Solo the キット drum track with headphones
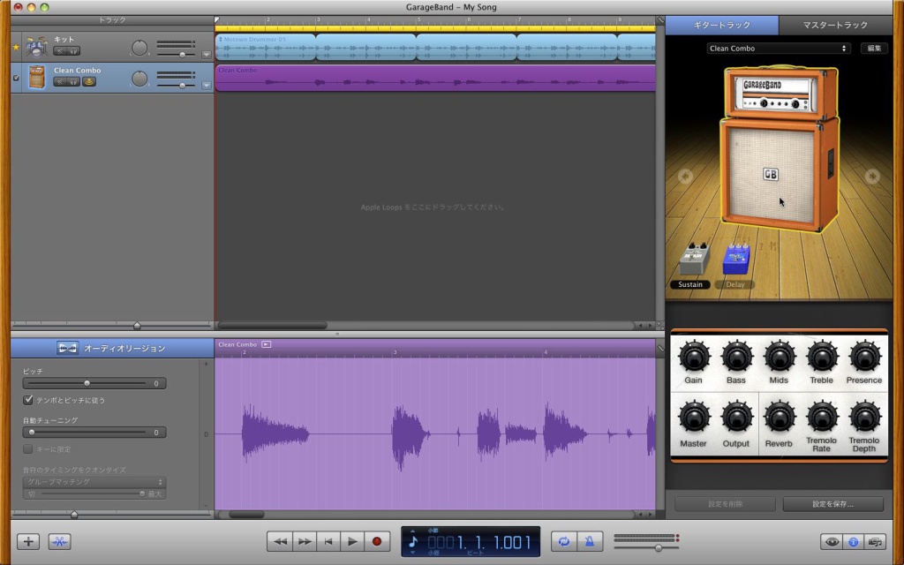This screenshot has height=565, width=904. pyautogui.click(x=73, y=50)
